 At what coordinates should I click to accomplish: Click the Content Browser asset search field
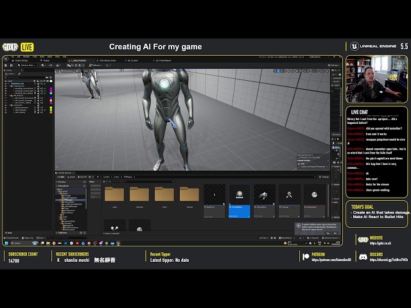[141, 182]
